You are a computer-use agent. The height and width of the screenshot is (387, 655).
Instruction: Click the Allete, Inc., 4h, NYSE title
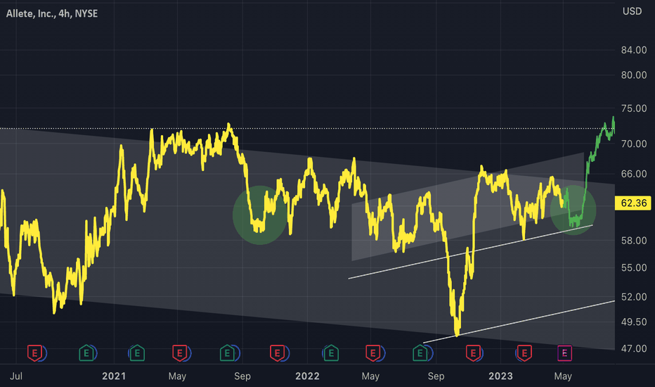52,14
